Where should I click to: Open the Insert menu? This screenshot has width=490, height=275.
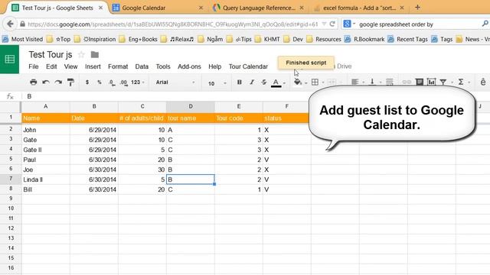pyautogui.click(x=93, y=66)
